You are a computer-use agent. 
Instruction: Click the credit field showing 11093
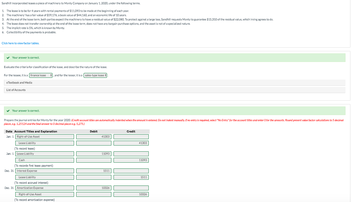pos(131,160)
